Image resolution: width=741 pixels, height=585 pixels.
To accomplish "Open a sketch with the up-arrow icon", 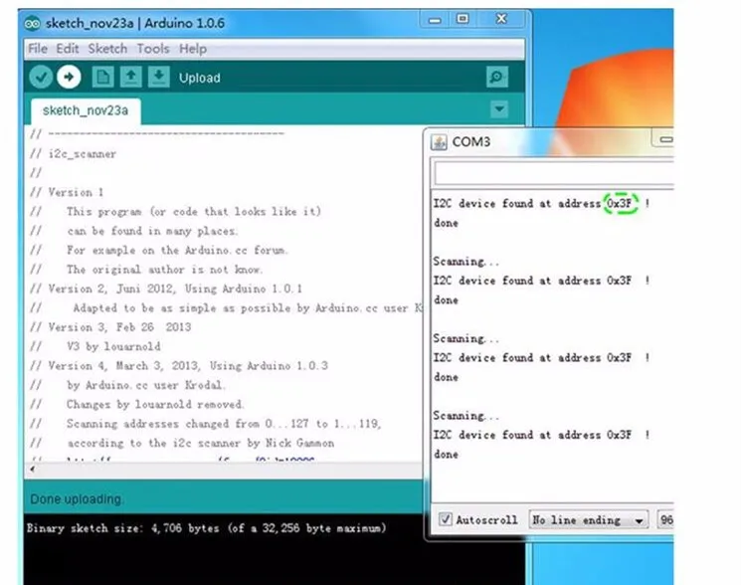I will pos(131,77).
